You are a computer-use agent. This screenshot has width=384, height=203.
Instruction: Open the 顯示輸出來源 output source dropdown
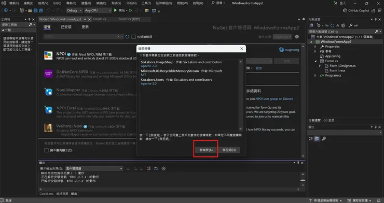click(x=93, y=168)
